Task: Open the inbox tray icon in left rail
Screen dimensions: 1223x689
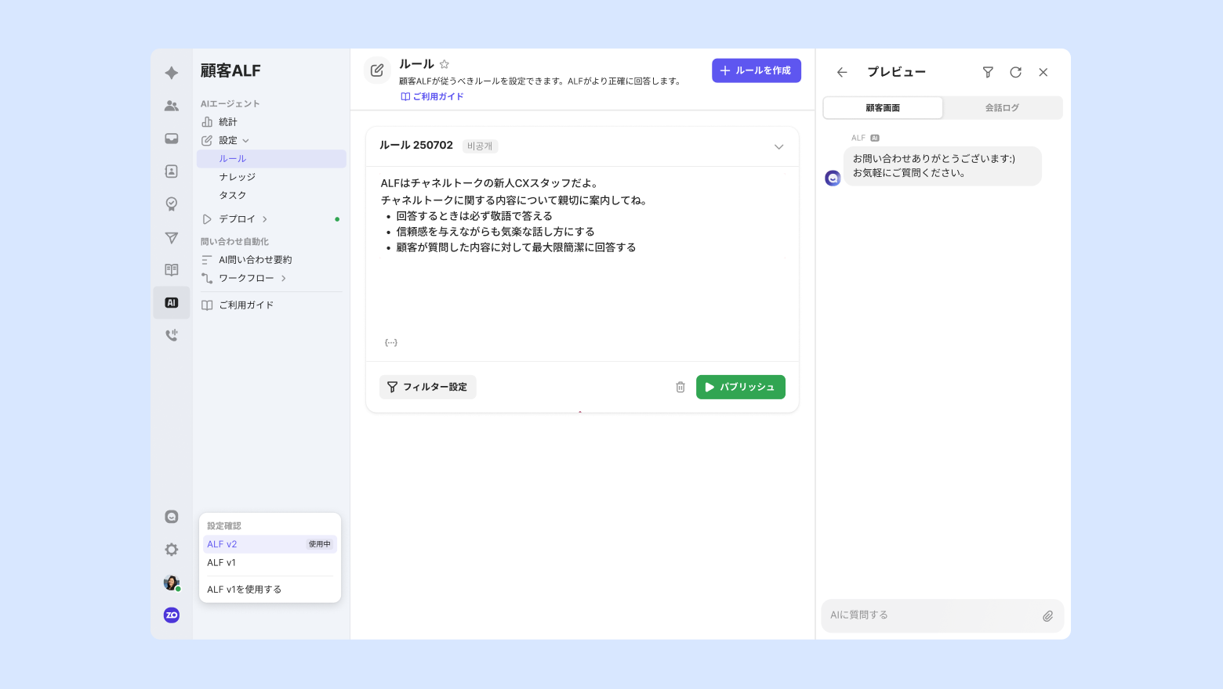Action: pyautogui.click(x=172, y=139)
